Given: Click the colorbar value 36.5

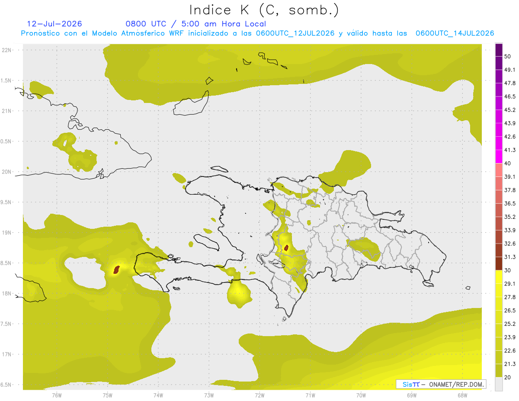Looking at the screenshot, I should point(510,203).
